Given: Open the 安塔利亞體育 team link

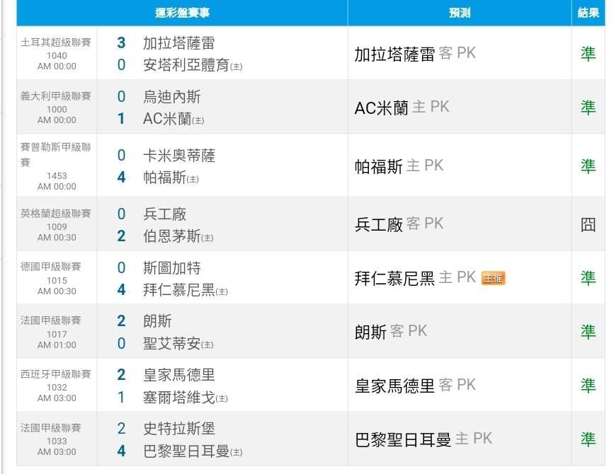Looking at the screenshot, I should (186, 65).
